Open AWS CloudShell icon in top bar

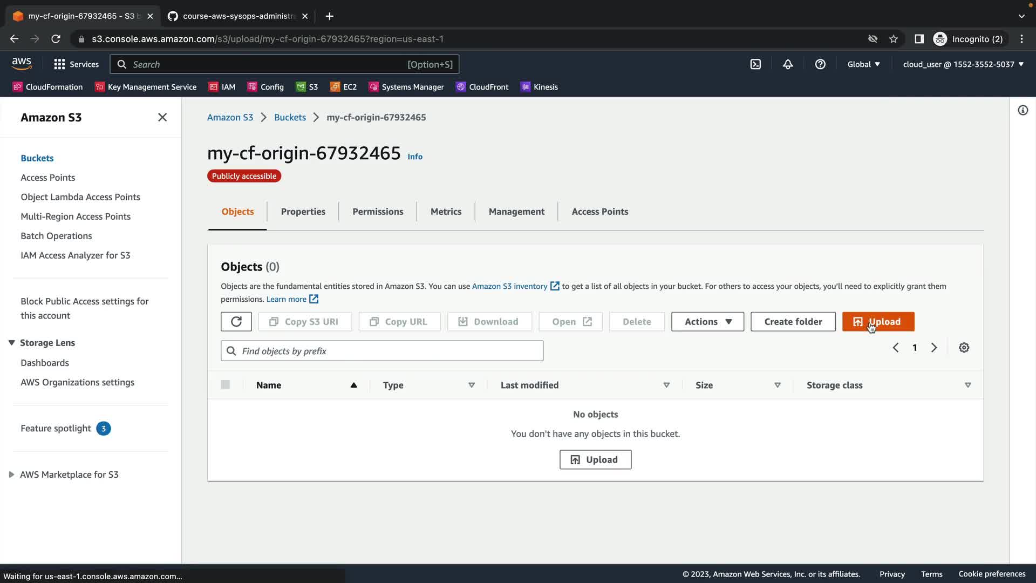coord(755,64)
